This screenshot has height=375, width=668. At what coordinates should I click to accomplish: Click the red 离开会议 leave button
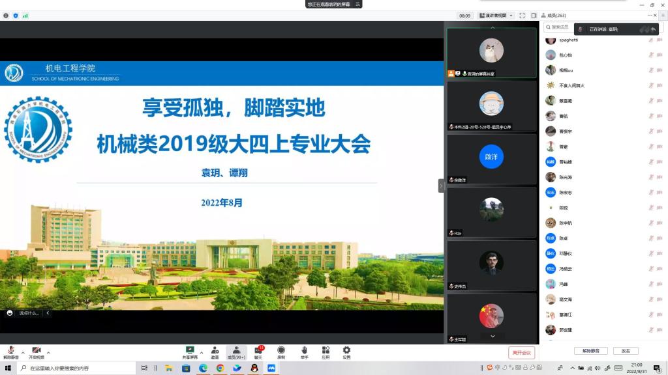pyautogui.click(x=521, y=352)
